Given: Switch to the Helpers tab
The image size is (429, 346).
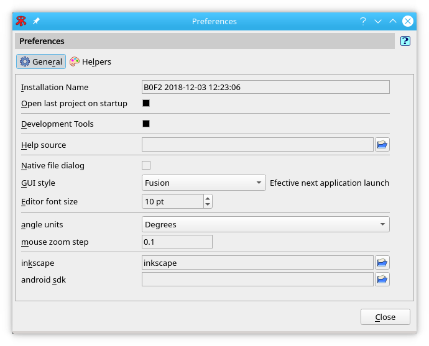Looking at the screenshot, I should [90, 61].
